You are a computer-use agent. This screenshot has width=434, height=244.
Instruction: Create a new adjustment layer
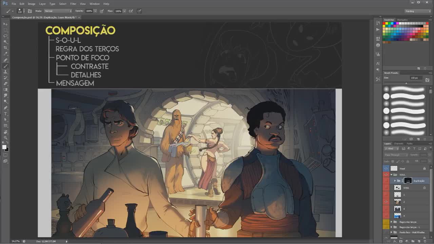click(x=407, y=241)
